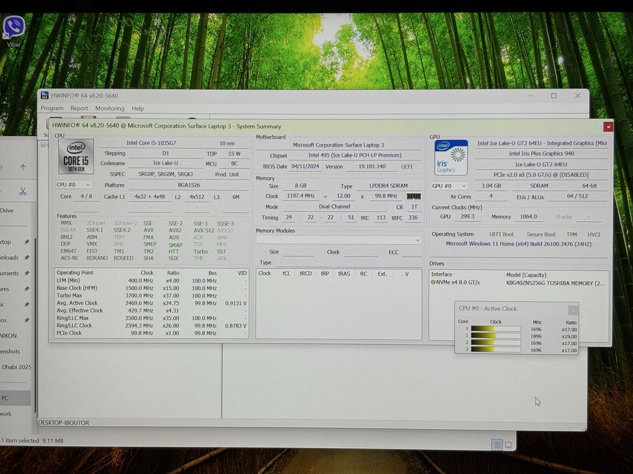Click the LPDDR4 SDRAM memory type value
The height and width of the screenshot is (474, 633).
click(389, 186)
